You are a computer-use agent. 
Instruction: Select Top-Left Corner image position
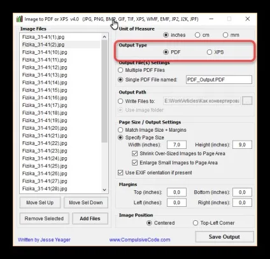click(213, 223)
